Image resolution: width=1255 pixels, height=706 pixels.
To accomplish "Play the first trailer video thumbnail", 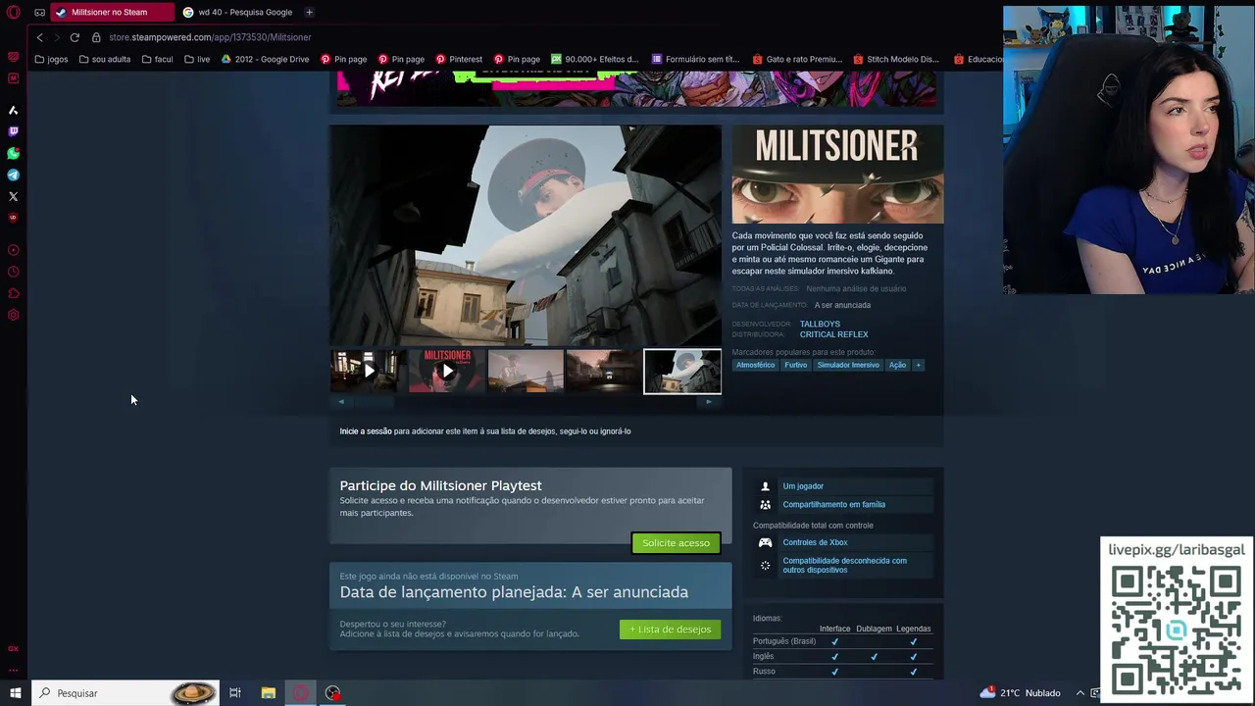I will click(369, 371).
